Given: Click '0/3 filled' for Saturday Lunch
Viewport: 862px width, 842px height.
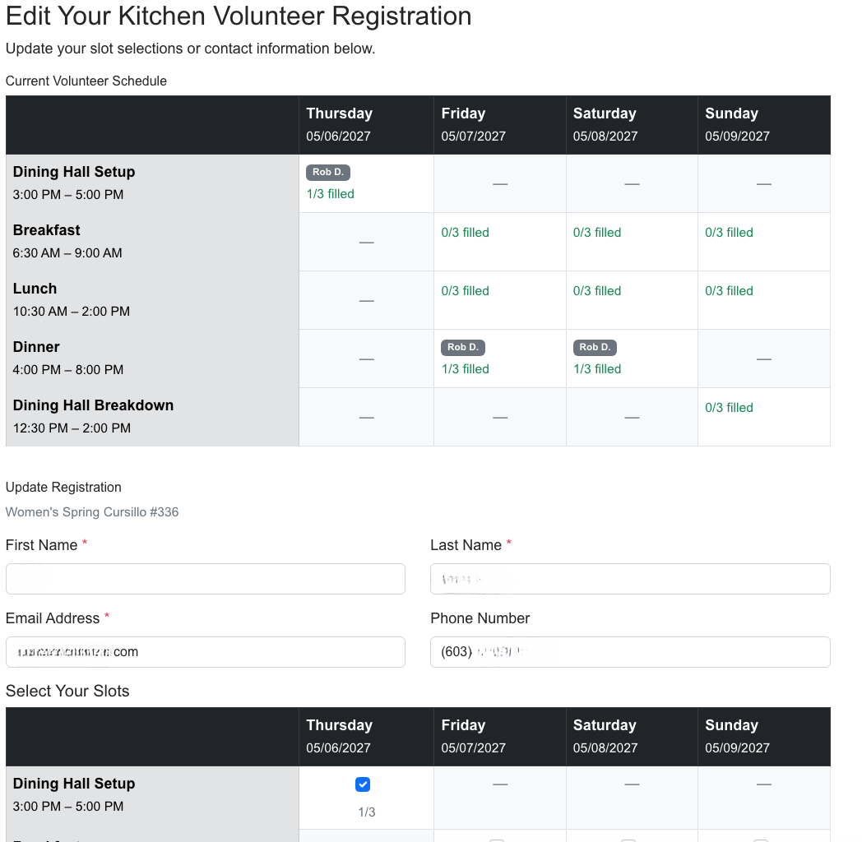Looking at the screenshot, I should (597, 291).
